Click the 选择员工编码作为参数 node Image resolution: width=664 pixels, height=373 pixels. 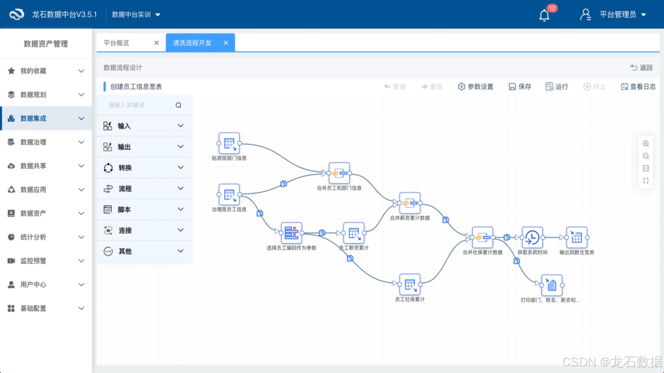[x=291, y=233]
